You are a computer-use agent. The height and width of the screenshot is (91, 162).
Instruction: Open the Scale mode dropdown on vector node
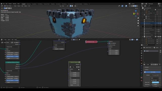tap(59, 45)
